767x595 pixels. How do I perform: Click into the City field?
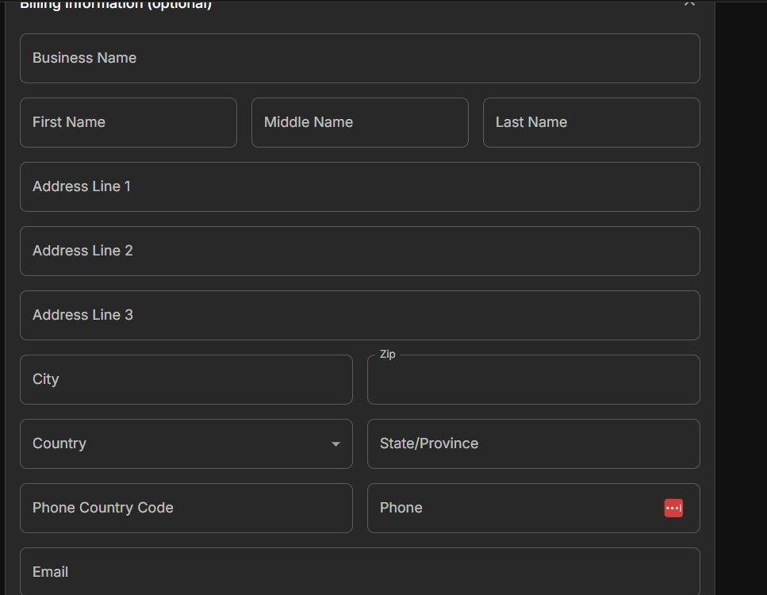coord(186,380)
